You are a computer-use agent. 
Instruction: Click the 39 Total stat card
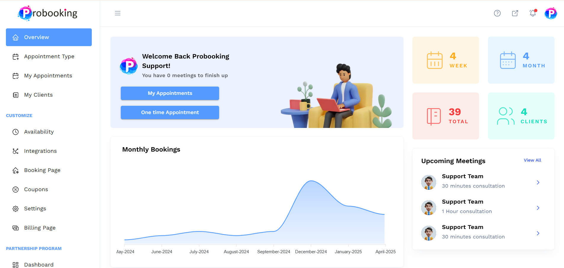click(x=446, y=116)
